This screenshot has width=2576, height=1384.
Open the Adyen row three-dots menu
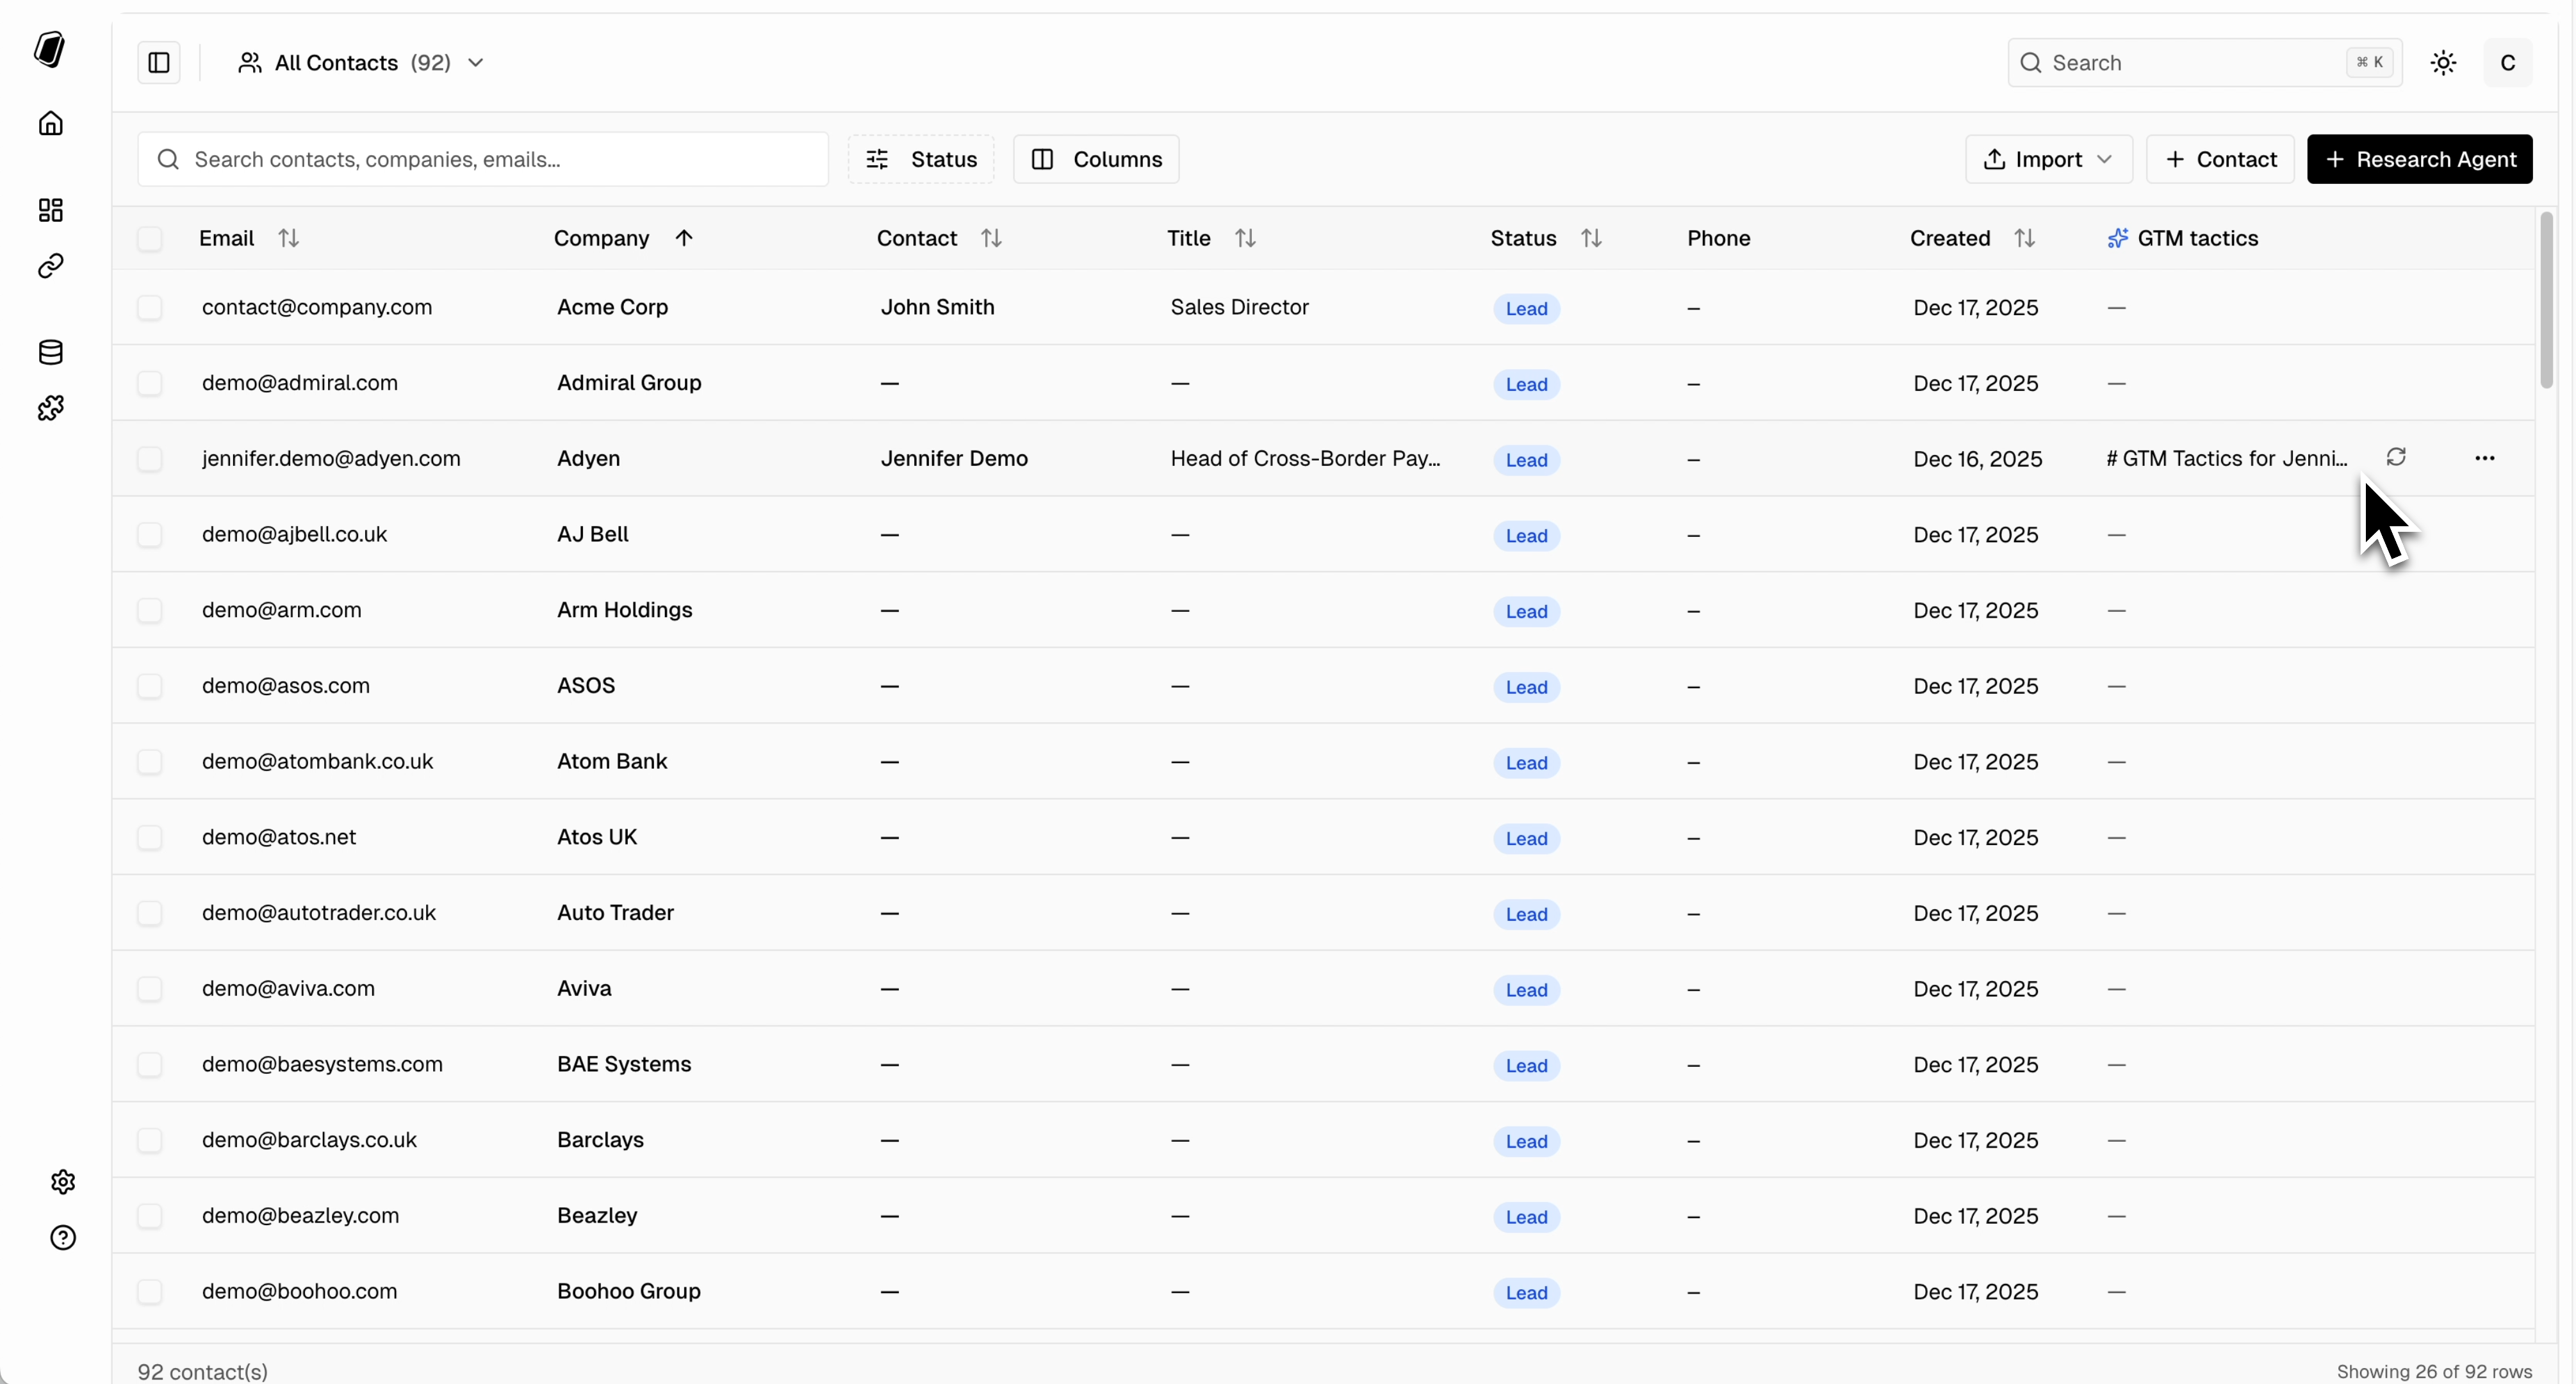2485,458
